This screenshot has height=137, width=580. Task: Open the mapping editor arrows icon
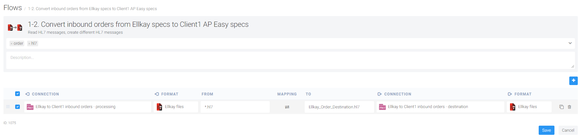(x=287, y=107)
